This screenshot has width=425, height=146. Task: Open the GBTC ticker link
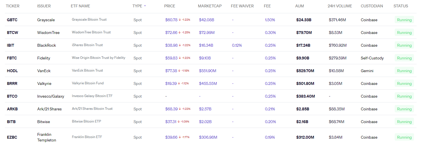tap(12, 20)
